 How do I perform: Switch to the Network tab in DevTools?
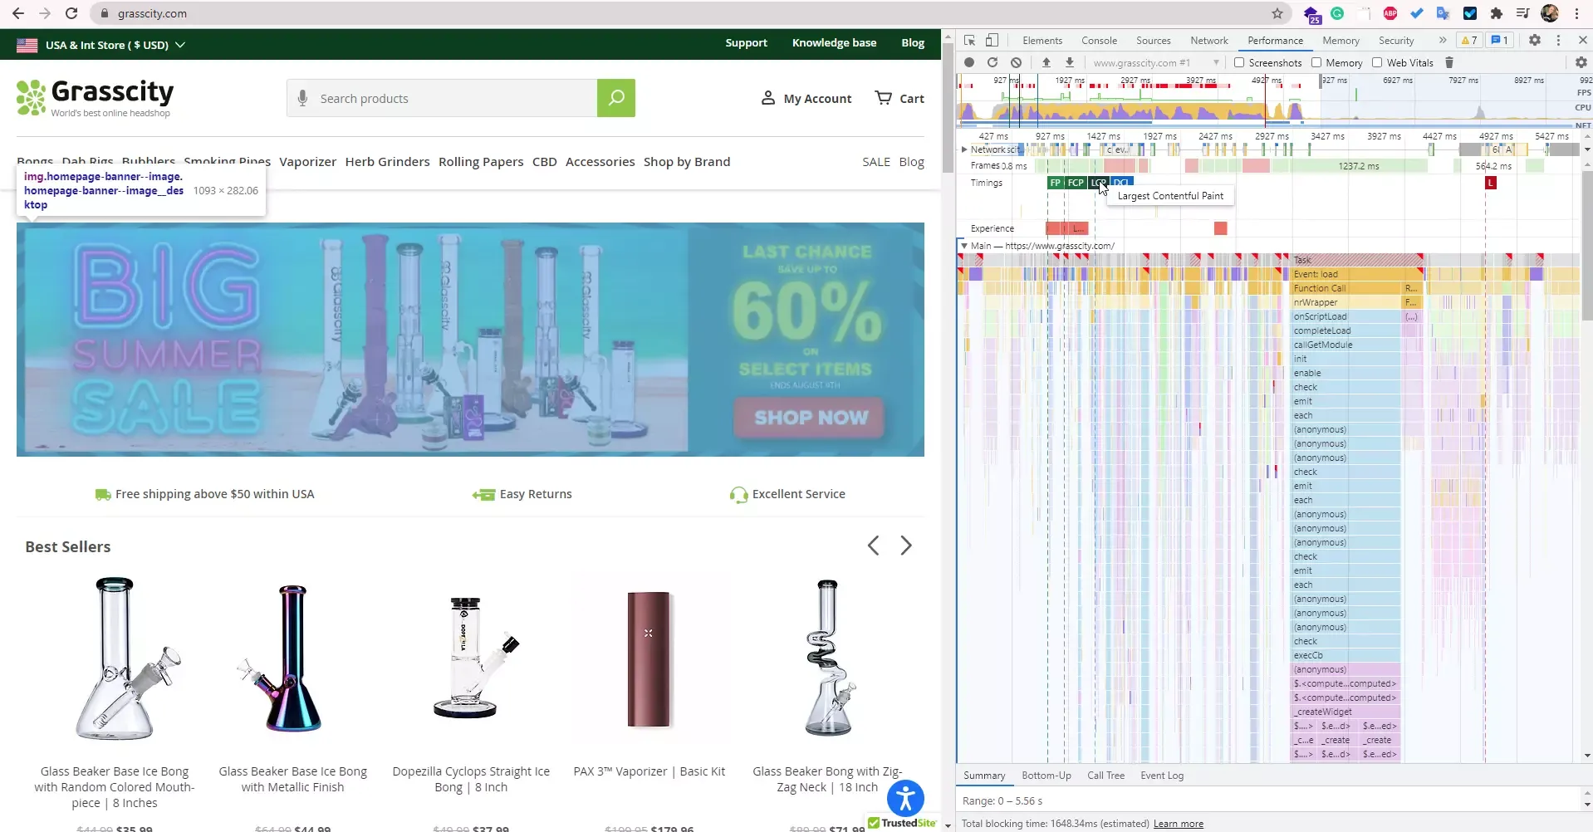pyautogui.click(x=1208, y=40)
